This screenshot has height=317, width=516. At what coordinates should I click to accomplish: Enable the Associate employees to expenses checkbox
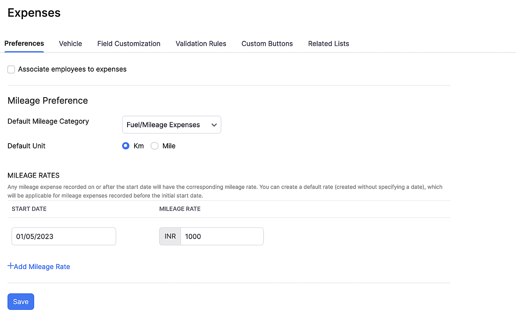(11, 70)
